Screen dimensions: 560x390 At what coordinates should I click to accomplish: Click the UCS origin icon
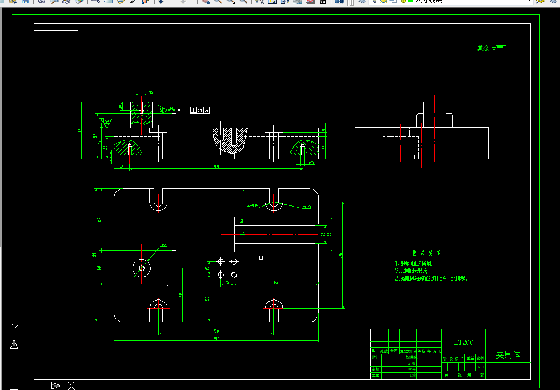pos(14,386)
